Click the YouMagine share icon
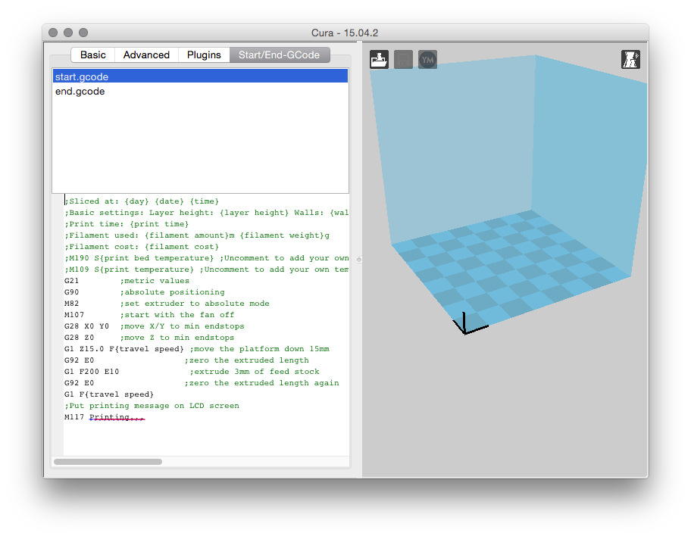Viewport: 691px width, 539px height. point(427,60)
